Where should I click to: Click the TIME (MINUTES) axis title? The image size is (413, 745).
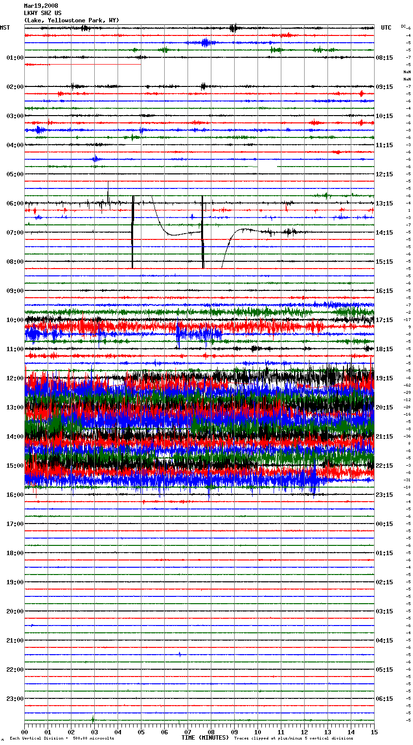(x=205, y=738)
